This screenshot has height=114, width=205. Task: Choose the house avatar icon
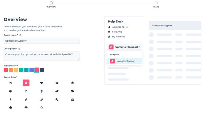[x=11, y=83]
